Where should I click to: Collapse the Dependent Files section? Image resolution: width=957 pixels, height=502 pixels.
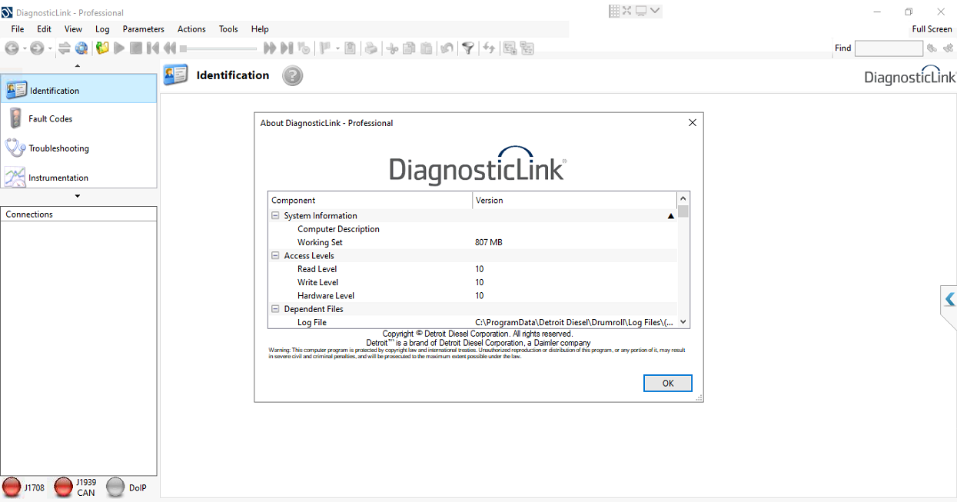(x=274, y=308)
